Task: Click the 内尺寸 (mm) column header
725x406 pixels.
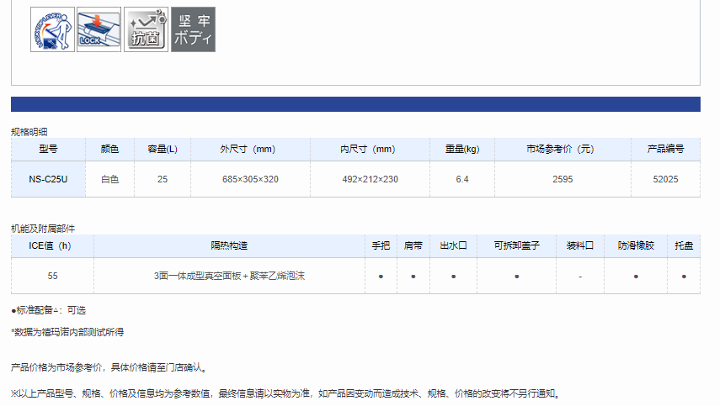Action: click(x=370, y=149)
